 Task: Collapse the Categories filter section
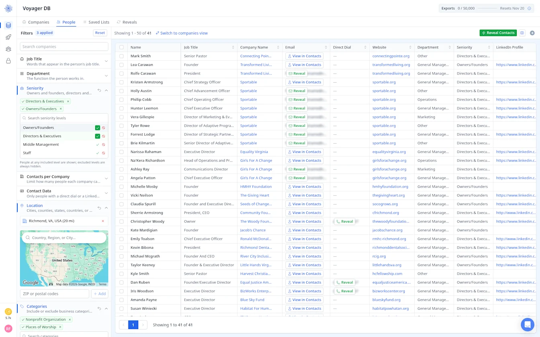click(x=106, y=309)
